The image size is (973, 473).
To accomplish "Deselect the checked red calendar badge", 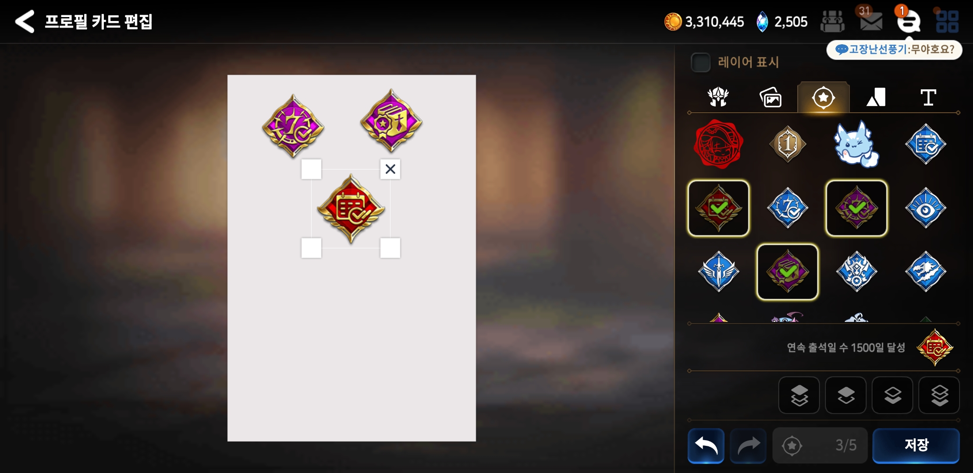I will click(x=718, y=208).
